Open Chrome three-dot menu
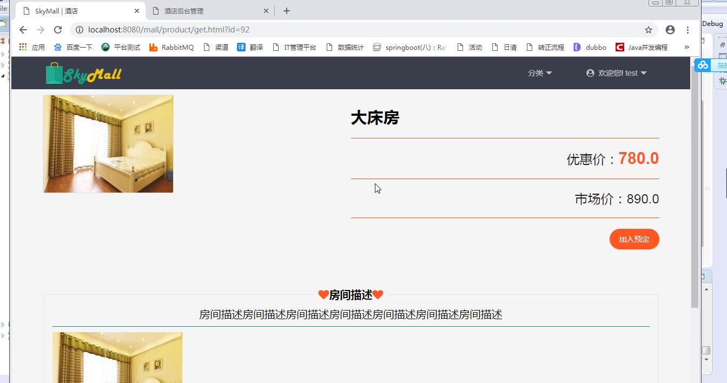Screen dimensions: 727x383 point(688,30)
